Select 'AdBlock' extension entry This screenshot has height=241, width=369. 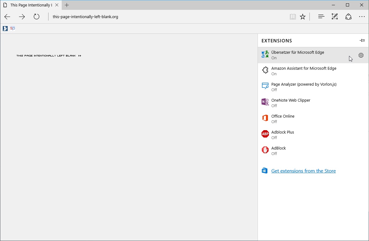(313, 151)
